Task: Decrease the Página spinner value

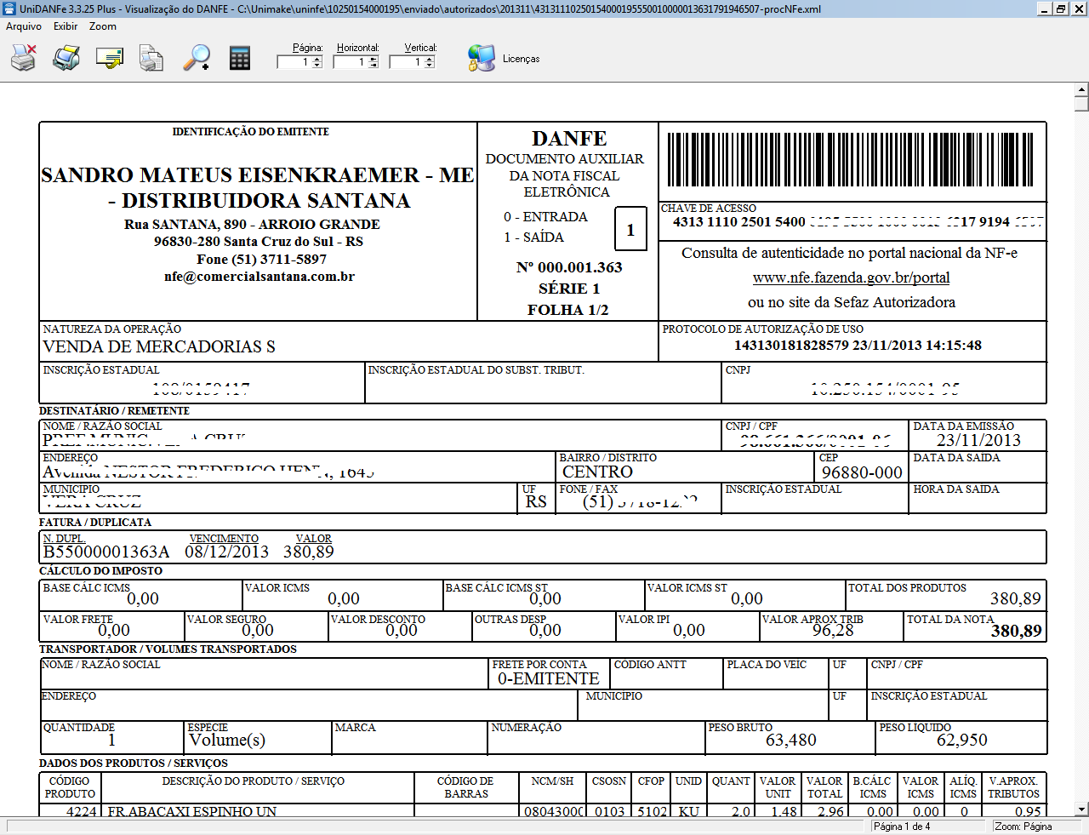Action: [x=317, y=65]
